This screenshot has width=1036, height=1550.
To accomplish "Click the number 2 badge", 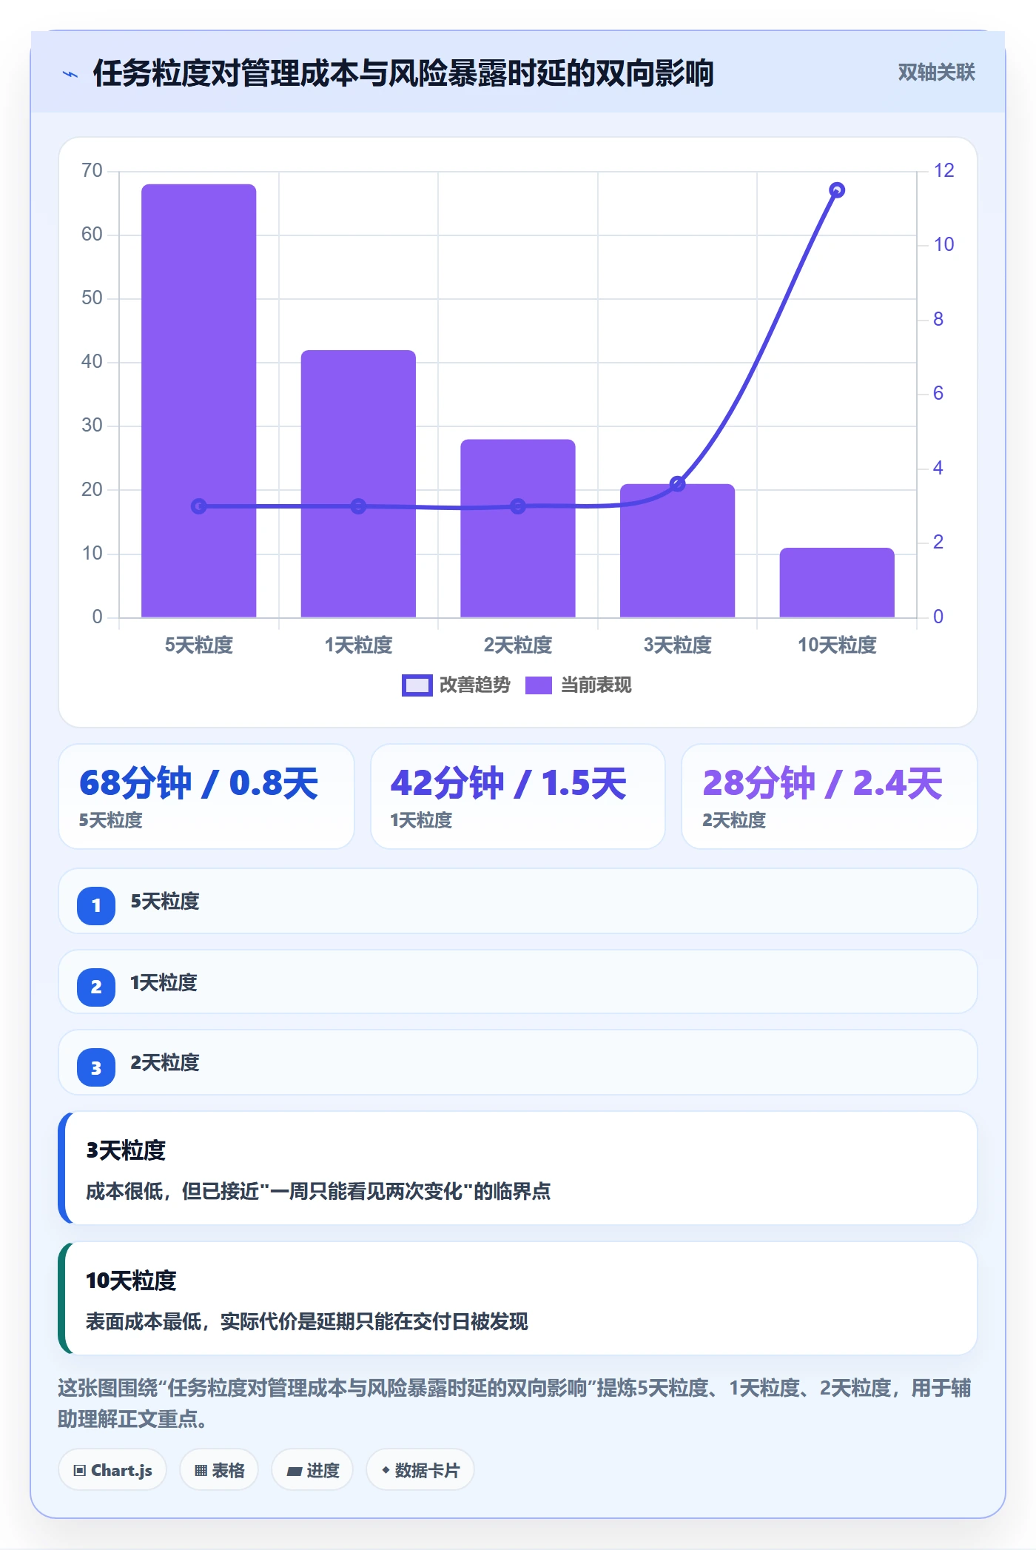I will tap(96, 987).
